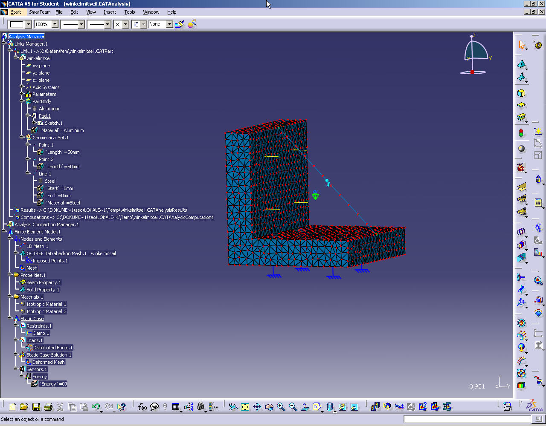
Task: Open the File menu
Action: pos(59,12)
